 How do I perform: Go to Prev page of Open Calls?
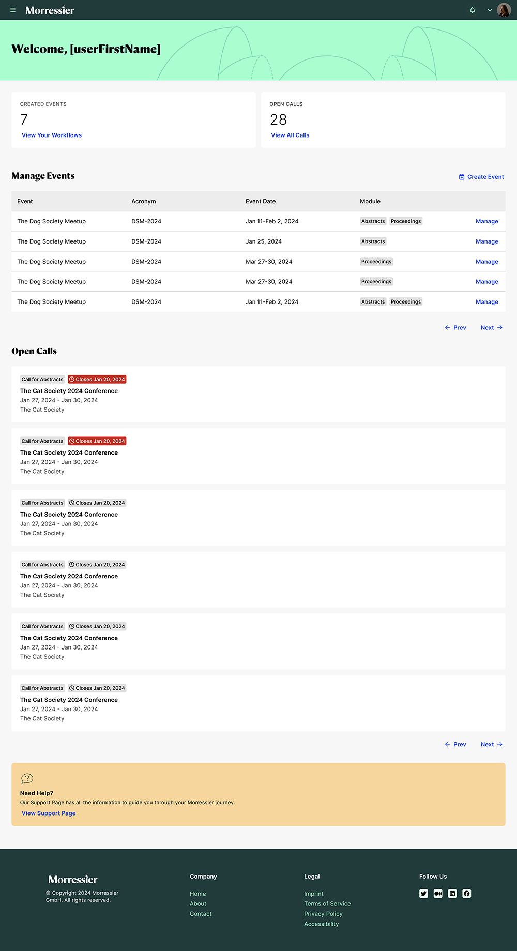pyautogui.click(x=455, y=745)
